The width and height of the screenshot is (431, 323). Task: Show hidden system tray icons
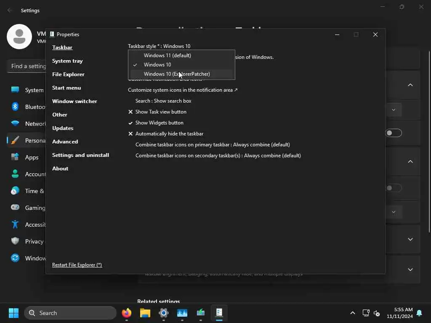click(353, 313)
